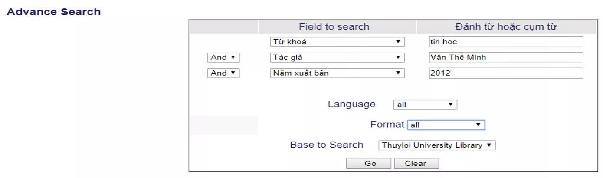This screenshot has height=178, width=603.
Task: Click the Base to Search label
Action: [327, 145]
